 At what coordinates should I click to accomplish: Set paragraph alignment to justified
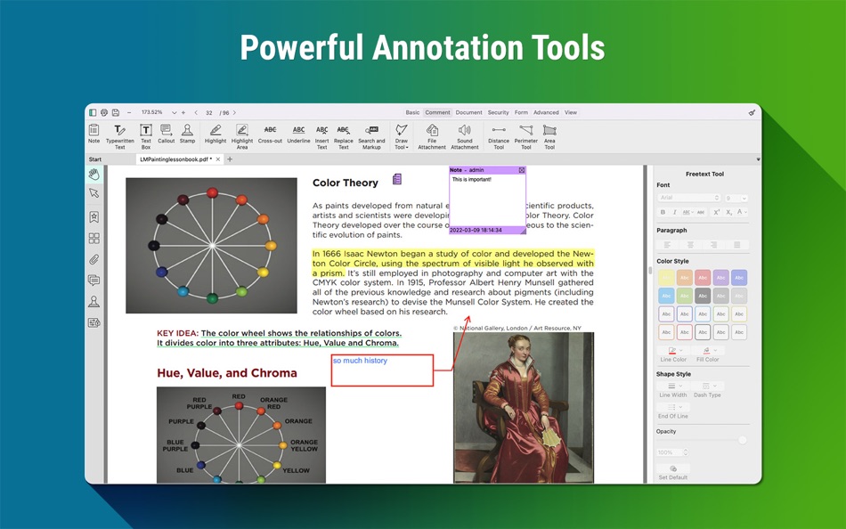click(737, 245)
